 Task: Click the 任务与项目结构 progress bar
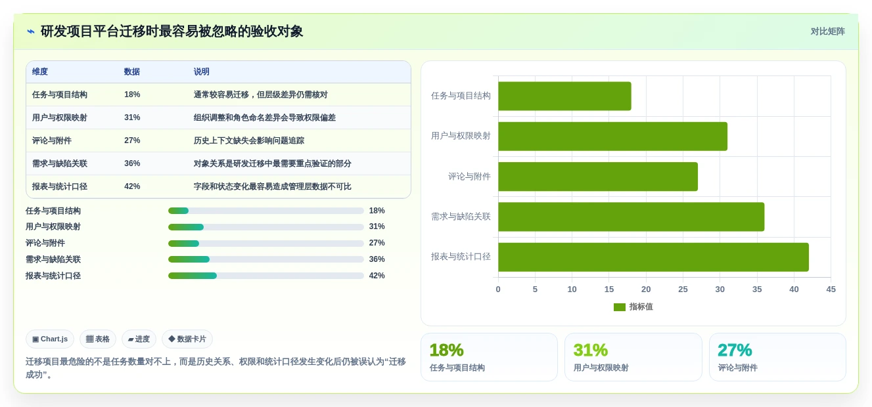266,211
